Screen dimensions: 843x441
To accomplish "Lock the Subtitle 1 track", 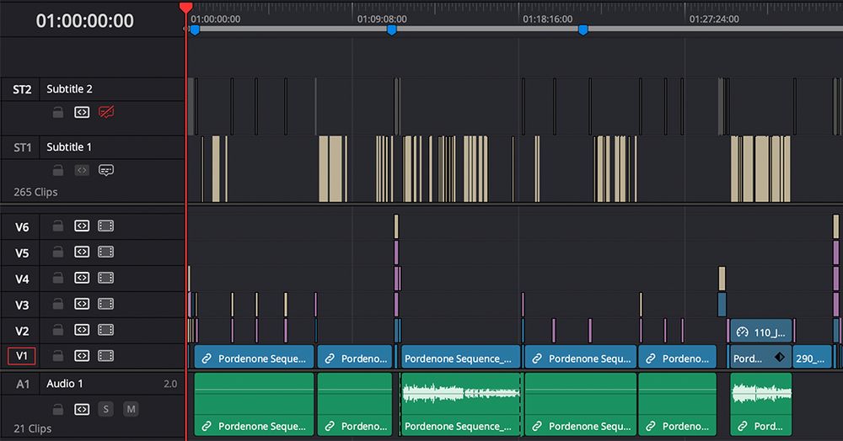I will point(58,170).
